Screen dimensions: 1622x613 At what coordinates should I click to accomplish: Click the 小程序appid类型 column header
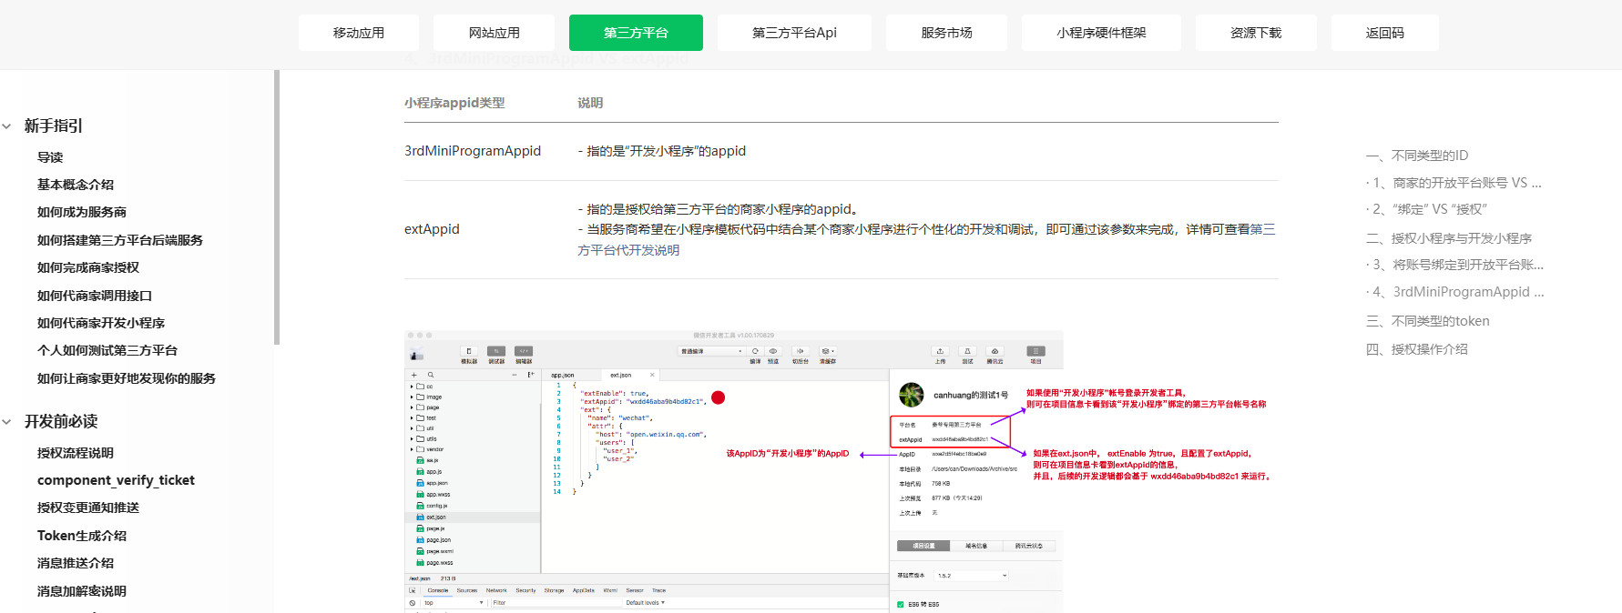click(x=454, y=103)
